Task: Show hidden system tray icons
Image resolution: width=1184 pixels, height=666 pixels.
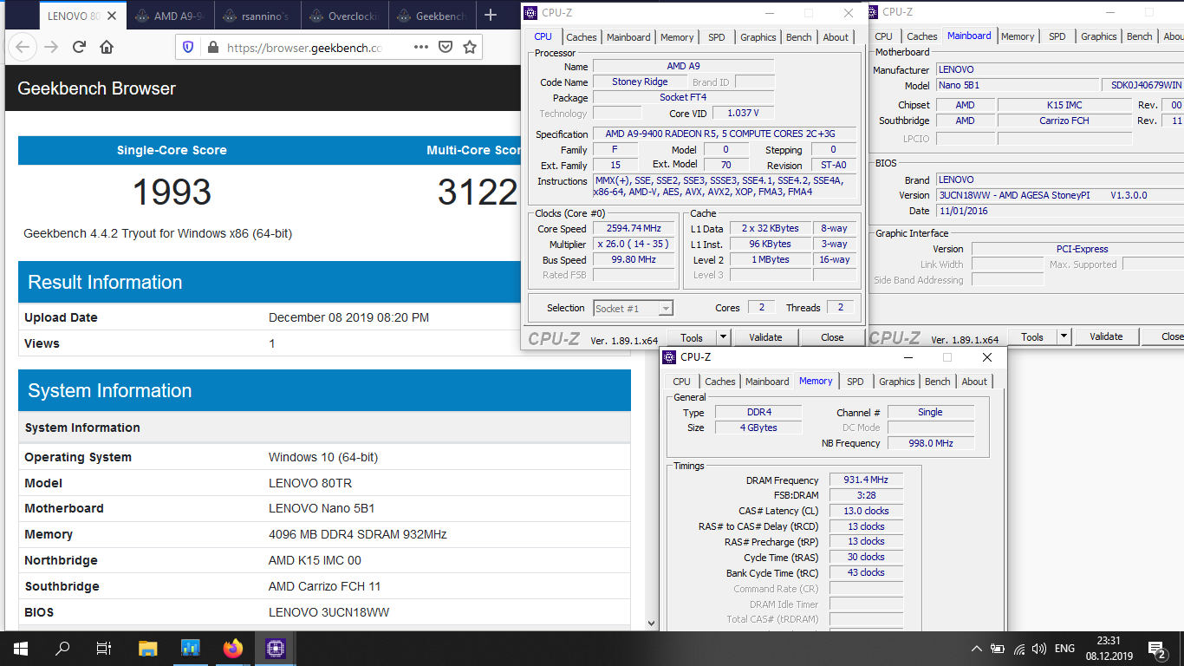Action: point(977,648)
